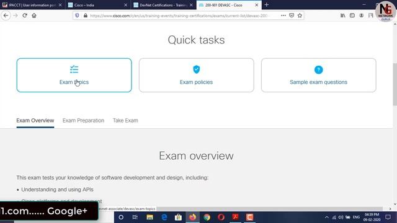Screen dimensions: 397x223
Task: Open the orange recorder app on taskbar
Action: pyautogui.click(x=249, y=217)
